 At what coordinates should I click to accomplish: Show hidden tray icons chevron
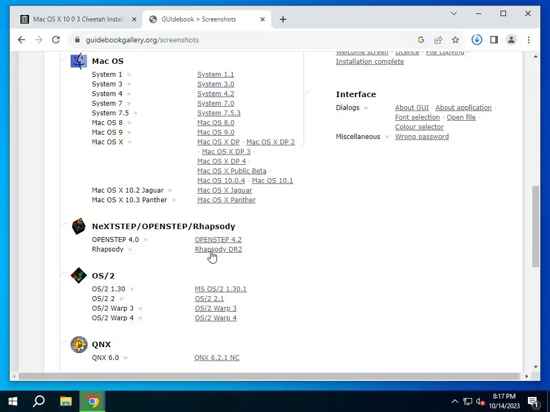454,401
